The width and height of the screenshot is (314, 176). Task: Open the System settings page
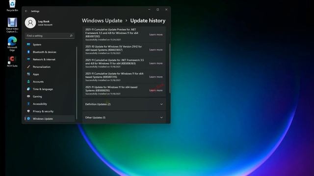[x=50, y=44]
